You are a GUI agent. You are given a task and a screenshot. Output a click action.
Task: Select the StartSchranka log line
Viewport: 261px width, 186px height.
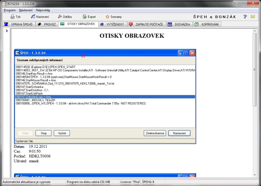(x=30, y=87)
